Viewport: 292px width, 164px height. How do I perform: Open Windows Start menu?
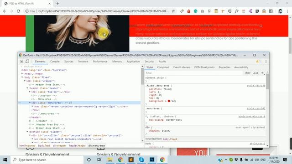coord(5,160)
